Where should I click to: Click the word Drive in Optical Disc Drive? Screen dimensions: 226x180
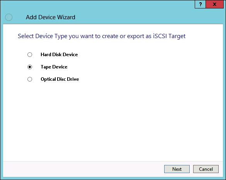(73, 79)
